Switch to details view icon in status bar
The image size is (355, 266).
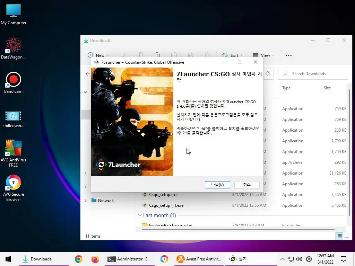tap(339, 236)
